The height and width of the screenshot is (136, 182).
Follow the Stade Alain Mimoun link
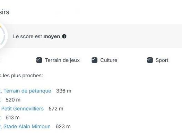27,127
